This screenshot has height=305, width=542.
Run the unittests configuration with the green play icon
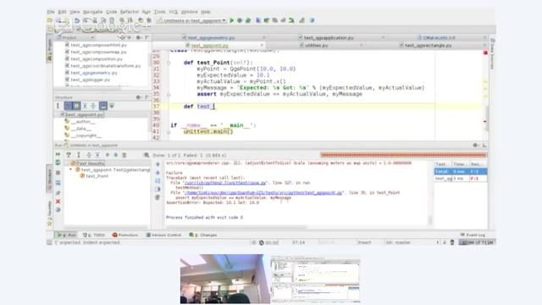pos(232,20)
